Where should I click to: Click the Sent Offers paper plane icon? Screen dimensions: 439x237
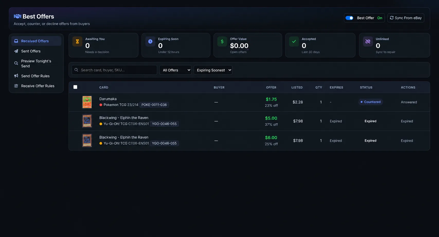point(16,51)
